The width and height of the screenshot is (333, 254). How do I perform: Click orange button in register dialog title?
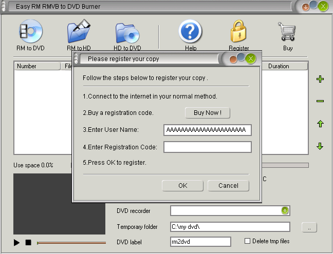pos(233,60)
